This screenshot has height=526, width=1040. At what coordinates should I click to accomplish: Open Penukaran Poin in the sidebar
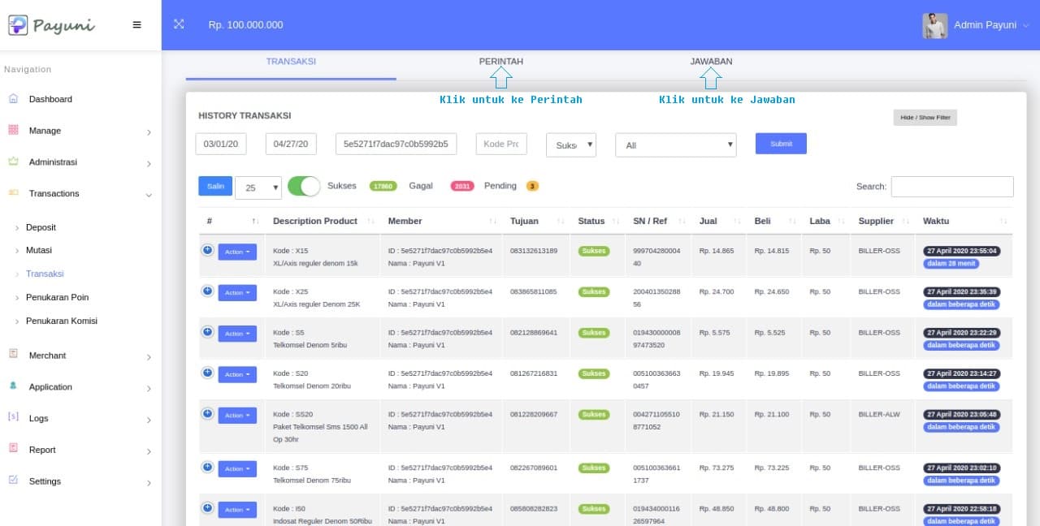(x=57, y=297)
